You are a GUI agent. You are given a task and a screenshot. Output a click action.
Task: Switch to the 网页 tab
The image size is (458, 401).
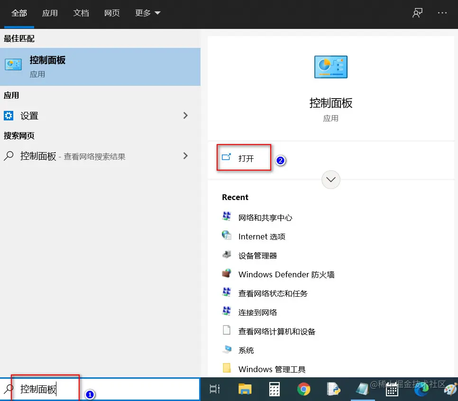pyautogui.click(x=112, y=13)
